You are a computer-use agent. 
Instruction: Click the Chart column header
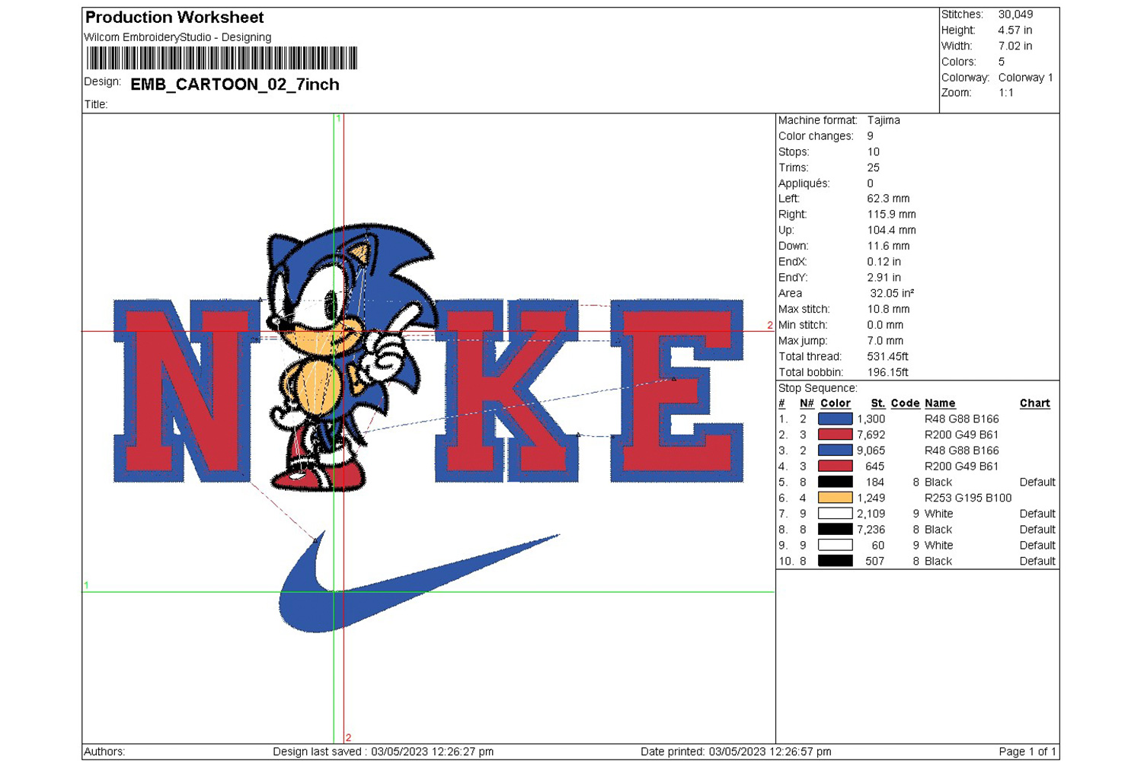1034,403
